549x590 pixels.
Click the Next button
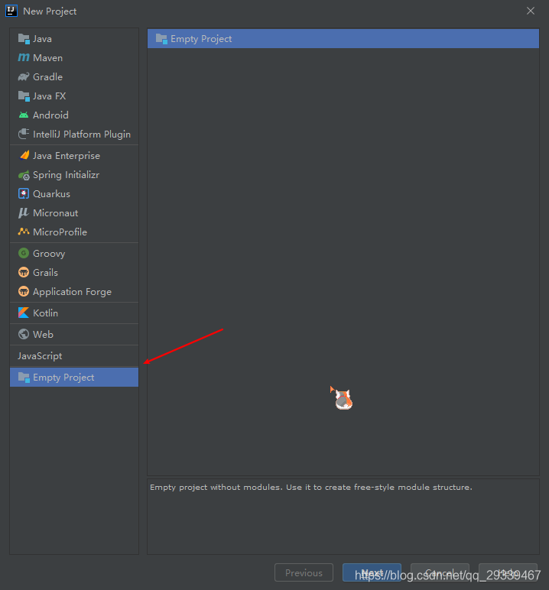372,572
